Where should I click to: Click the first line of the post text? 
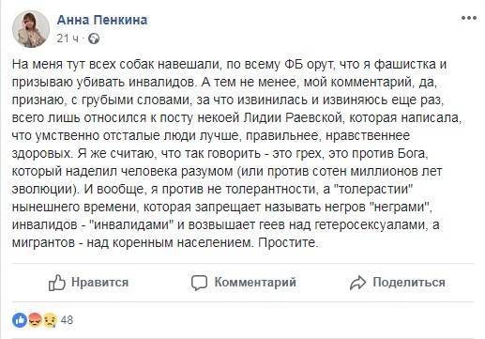[229, 64]
